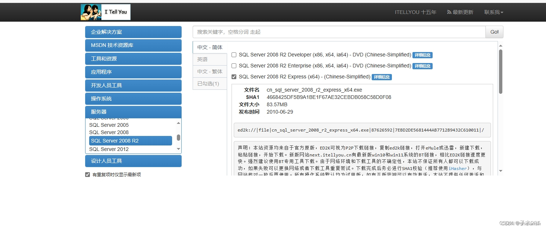Click the I Tell You logo
This screenshot has height=229, width=546.
point(105,12)
